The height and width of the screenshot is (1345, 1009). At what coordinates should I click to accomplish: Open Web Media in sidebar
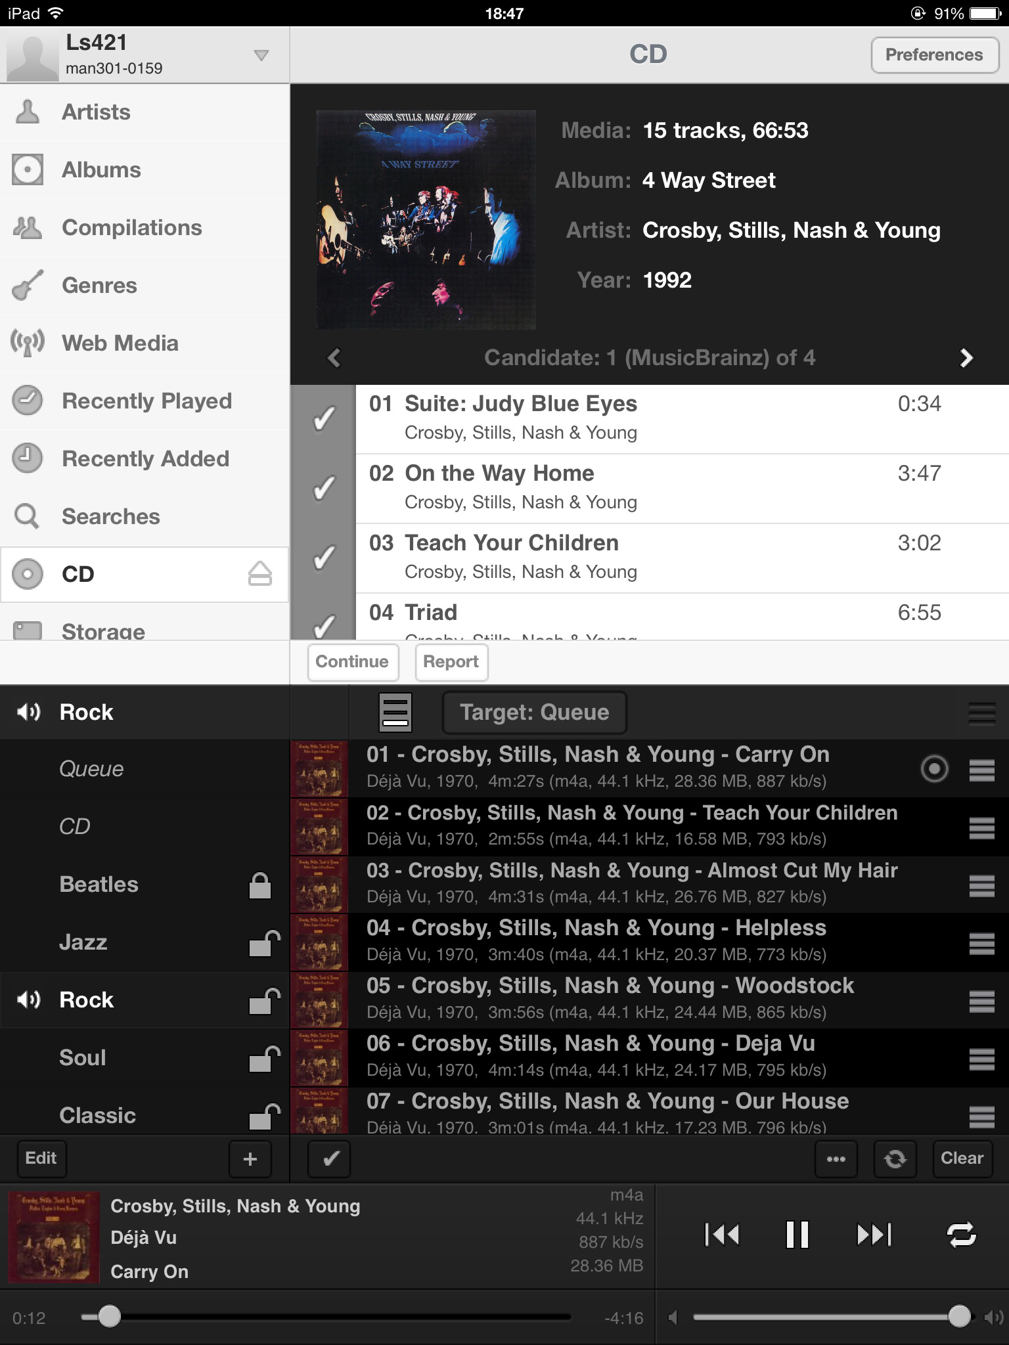point(145,343)
